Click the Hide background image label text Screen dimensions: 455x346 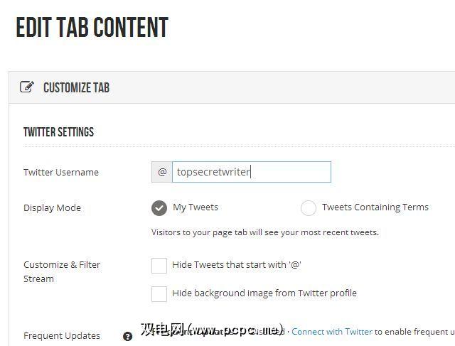[264, 293]
